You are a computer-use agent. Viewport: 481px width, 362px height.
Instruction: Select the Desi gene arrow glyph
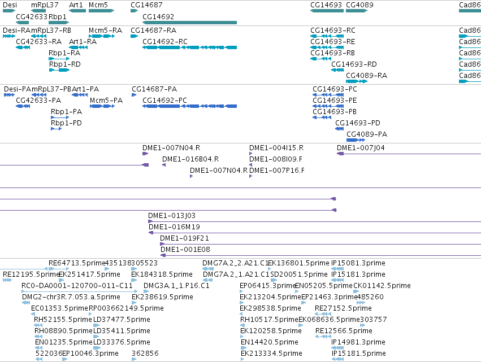9,11
